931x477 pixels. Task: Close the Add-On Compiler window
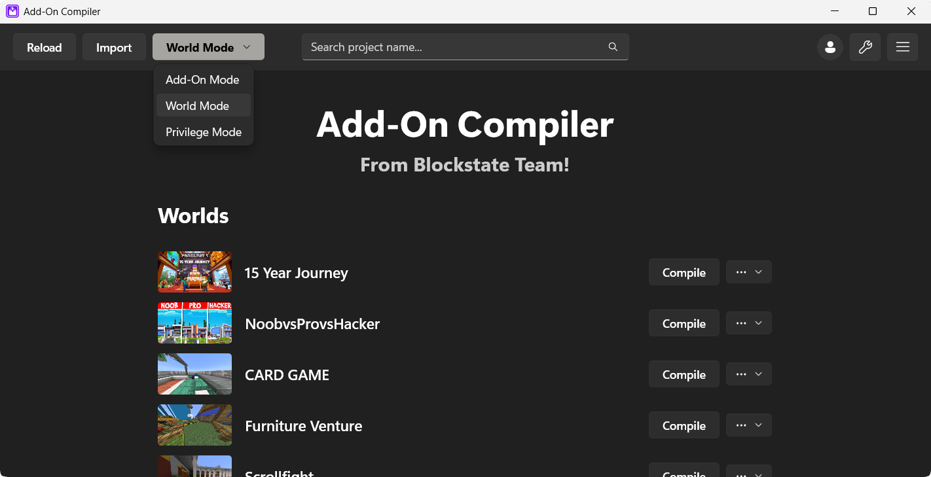coord(911,11)
